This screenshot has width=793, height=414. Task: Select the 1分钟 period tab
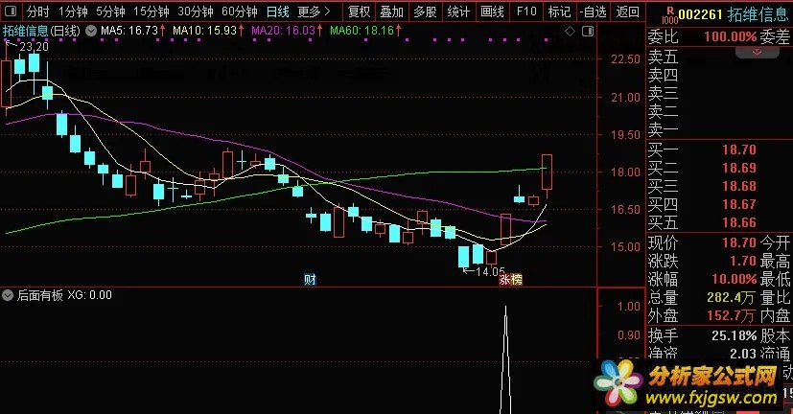point(73,11)
